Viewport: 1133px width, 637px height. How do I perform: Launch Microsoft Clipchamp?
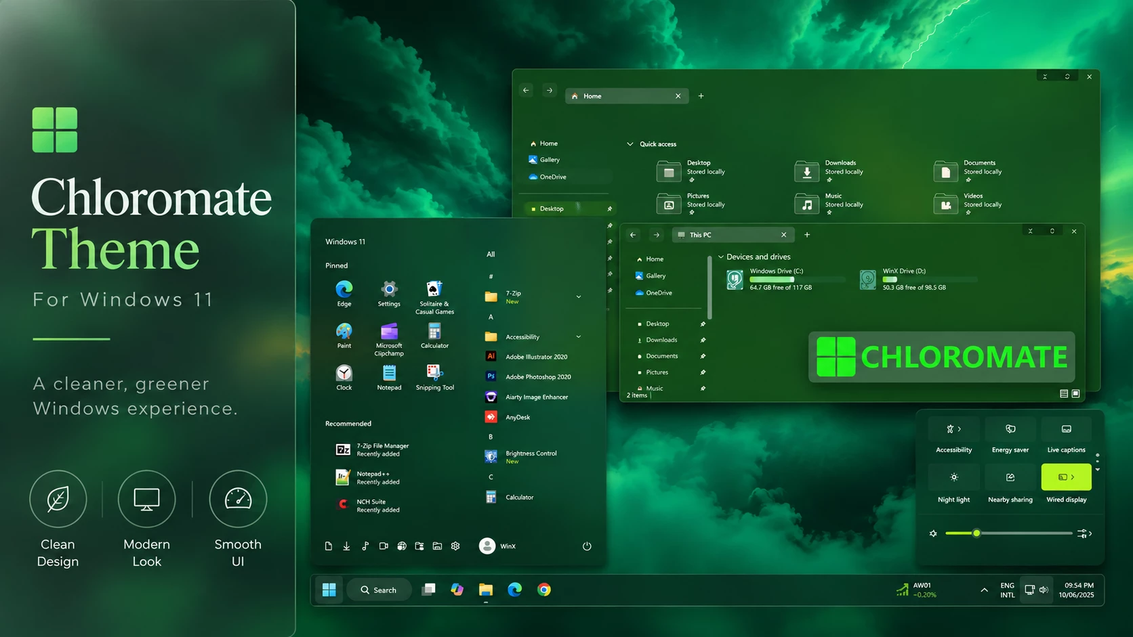point(389,339)
